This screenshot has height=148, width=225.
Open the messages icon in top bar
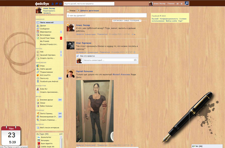point(57,4)
